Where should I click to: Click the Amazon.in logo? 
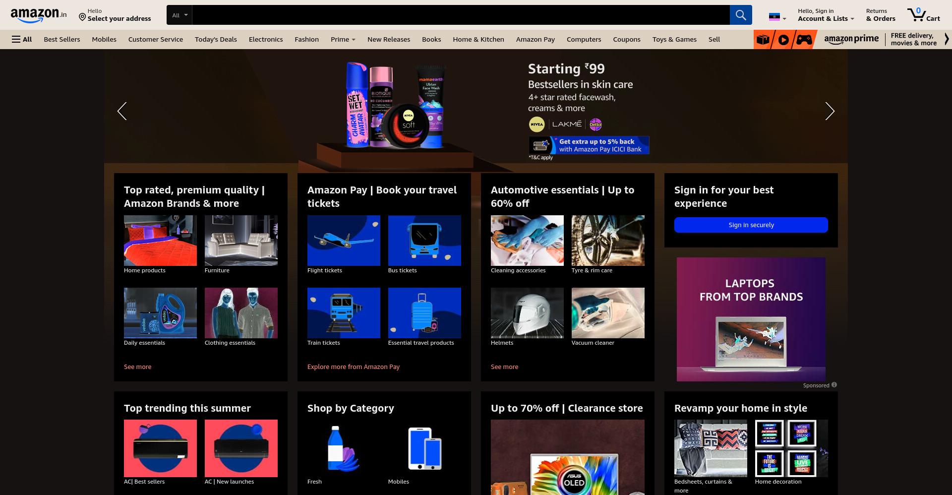39,15
